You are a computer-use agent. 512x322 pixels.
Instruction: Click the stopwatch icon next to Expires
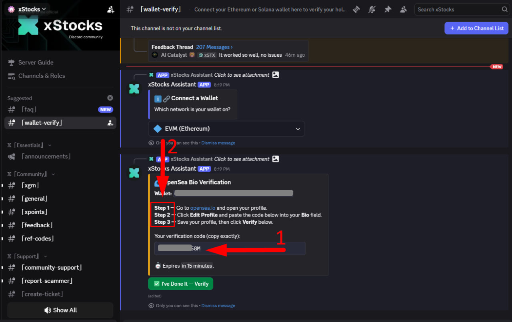point(158,266)
